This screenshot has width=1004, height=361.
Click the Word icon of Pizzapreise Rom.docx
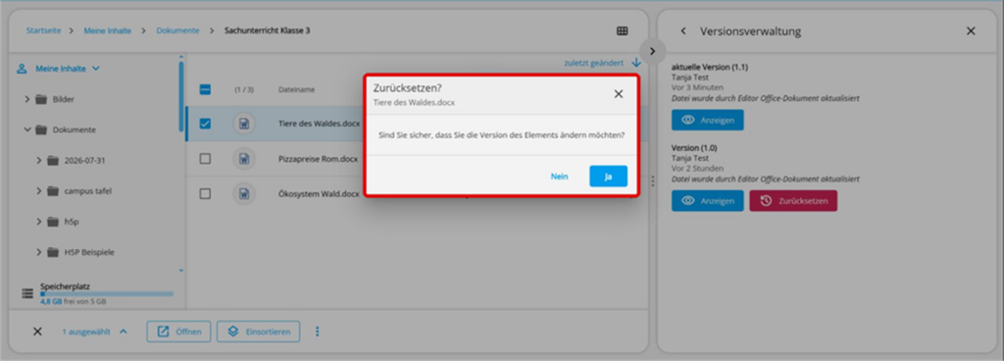pyautogui.click(x=244, y=159)
